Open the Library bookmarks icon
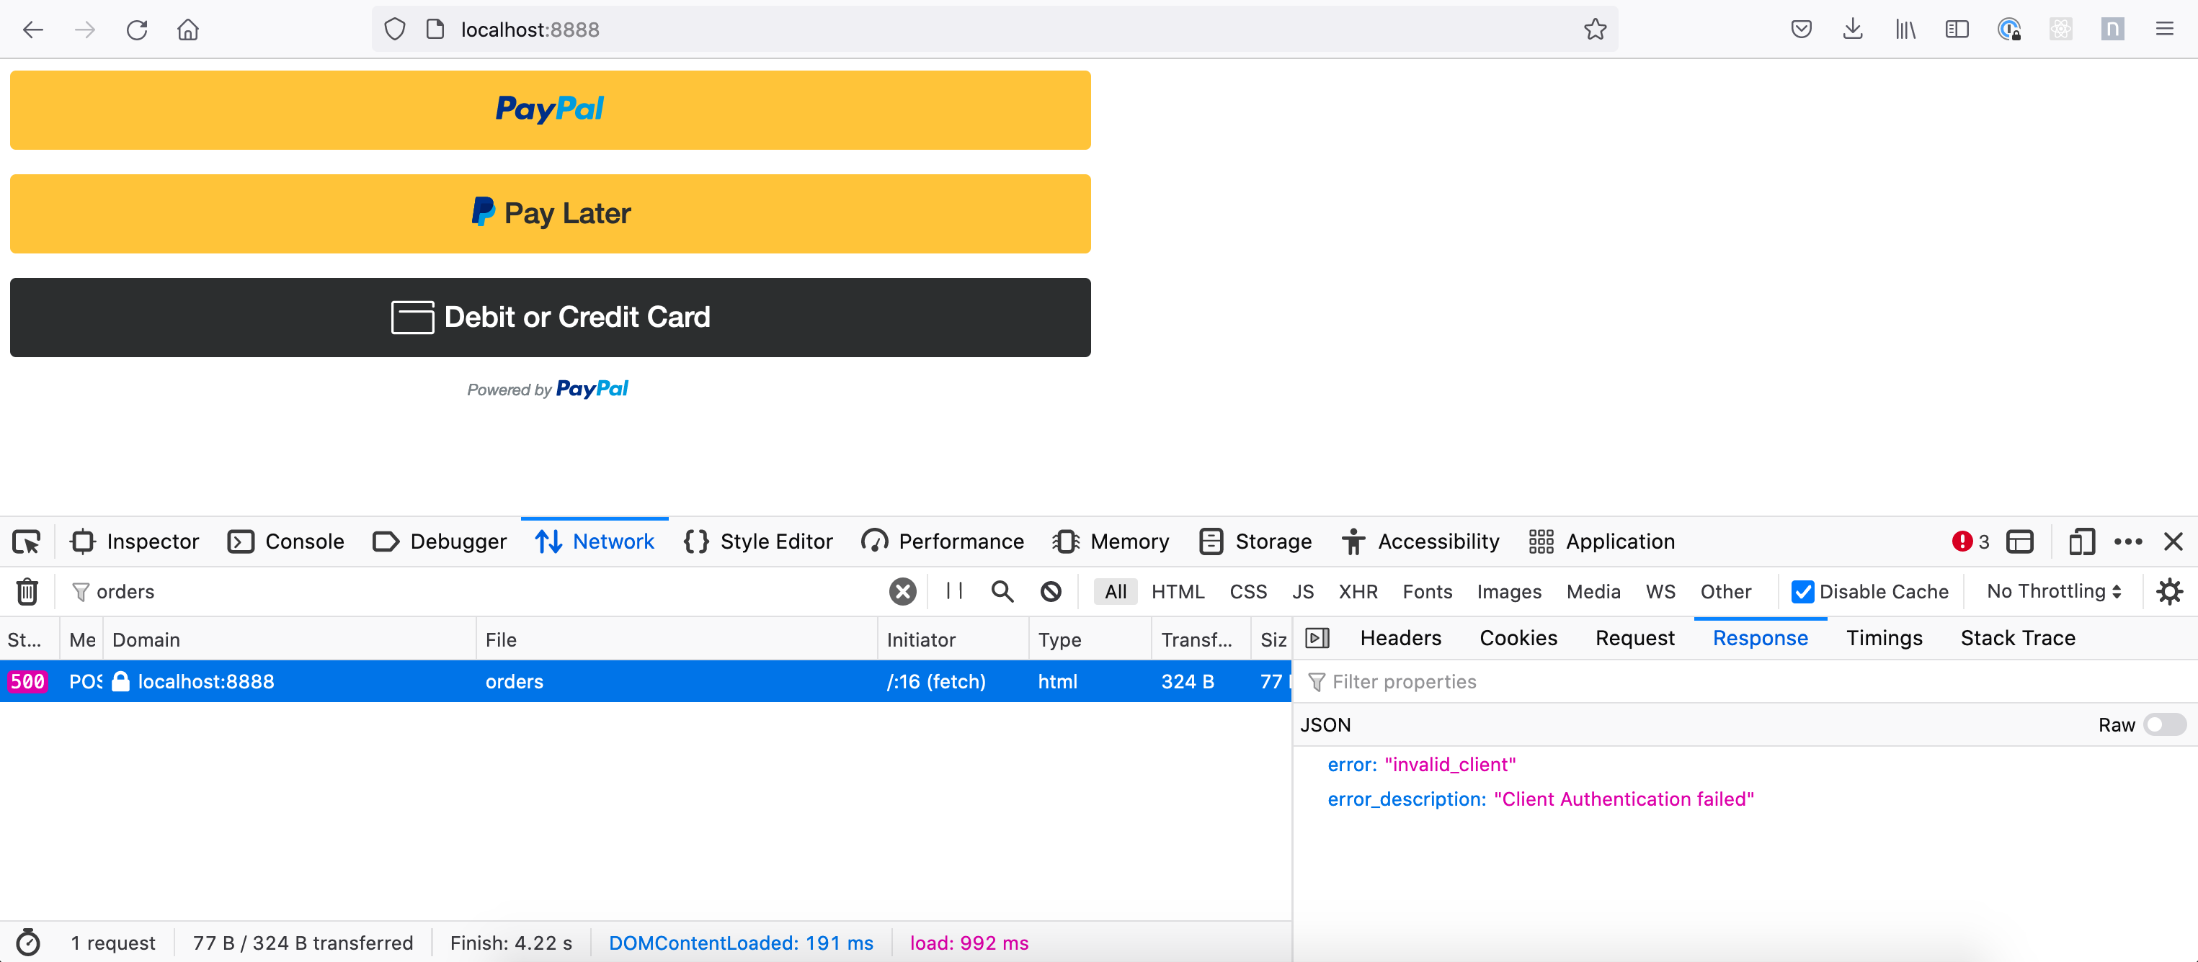The image size is (2198, 962). pos(1905,30)
